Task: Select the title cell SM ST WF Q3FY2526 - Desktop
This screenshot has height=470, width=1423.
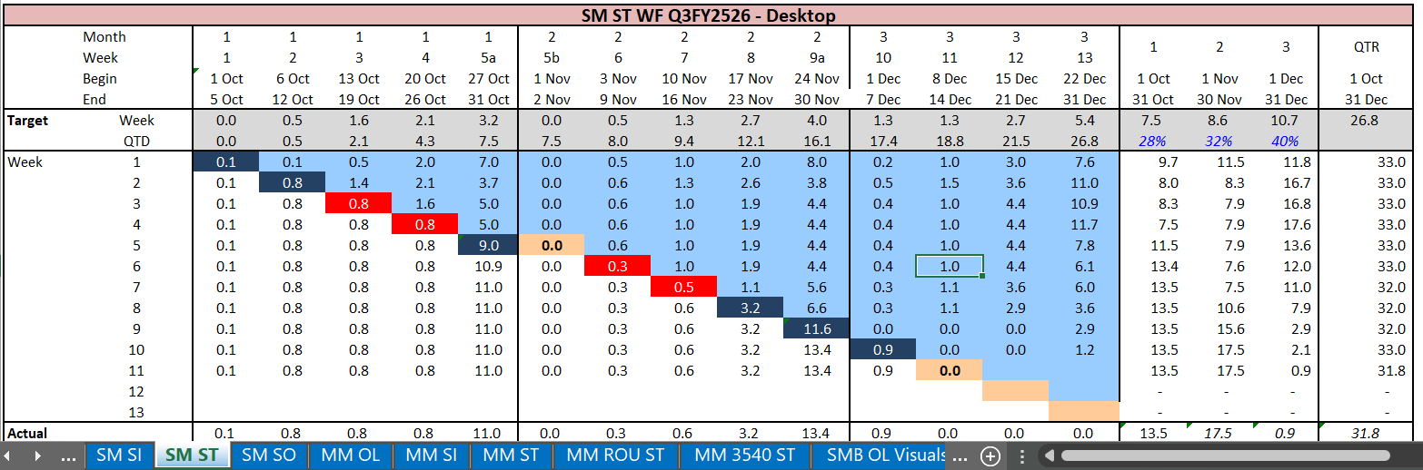Action: [708, 15]
